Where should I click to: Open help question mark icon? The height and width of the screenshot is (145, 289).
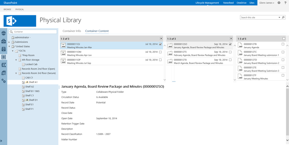point(285,3)
